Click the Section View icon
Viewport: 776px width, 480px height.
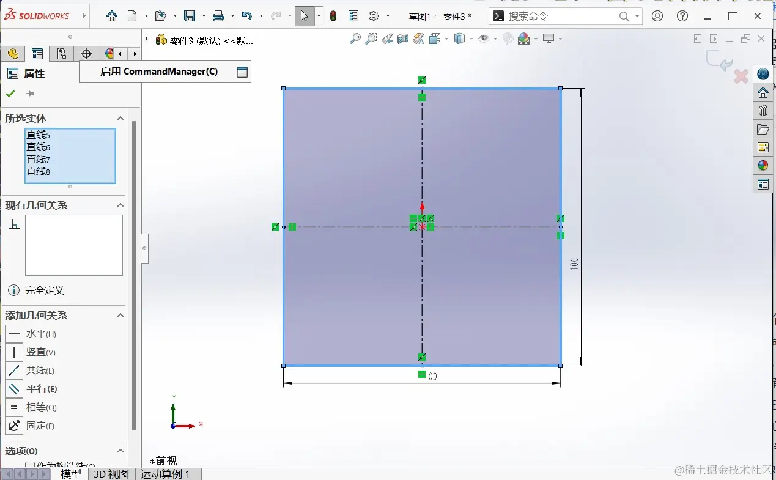pyautogui.click(x=402, y=39)
